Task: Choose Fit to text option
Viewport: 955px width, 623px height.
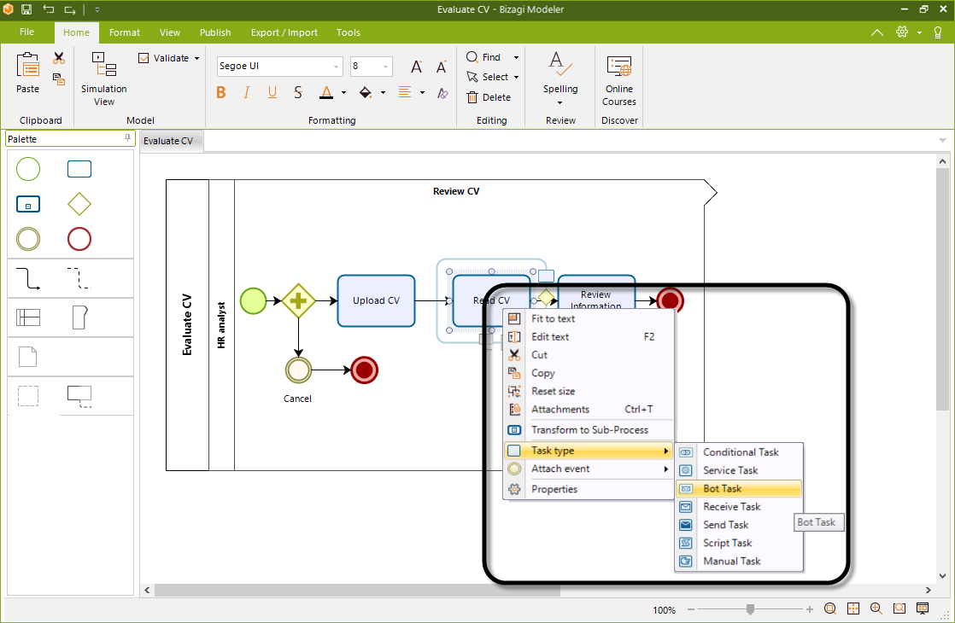Action: tap(589, 319)
